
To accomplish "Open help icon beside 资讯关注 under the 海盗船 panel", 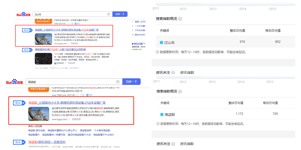I will pyautogui.click(x=173, y=144).
